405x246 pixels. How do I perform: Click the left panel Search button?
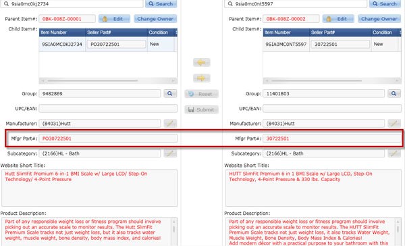point(161,3)
